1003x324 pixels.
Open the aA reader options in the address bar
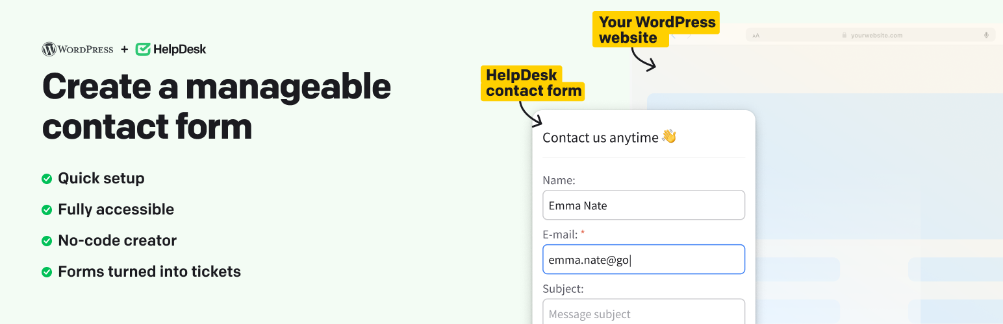point(755,36)
